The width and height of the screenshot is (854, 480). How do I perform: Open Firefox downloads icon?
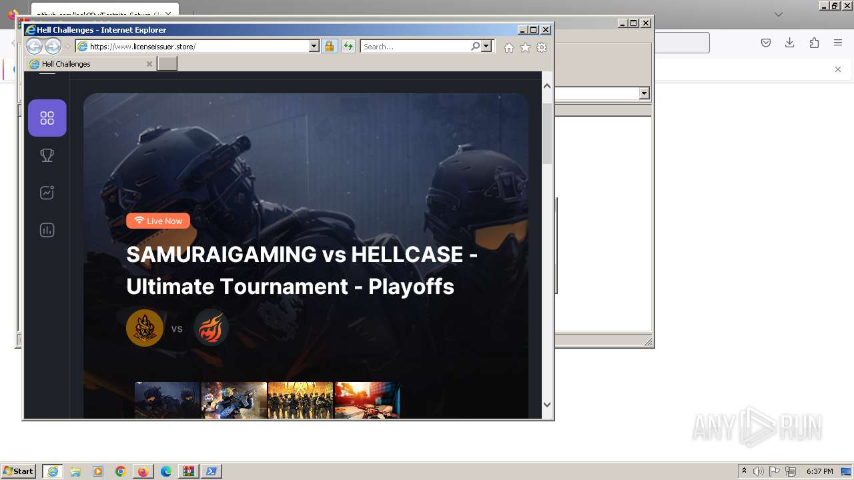coord(790,43)
